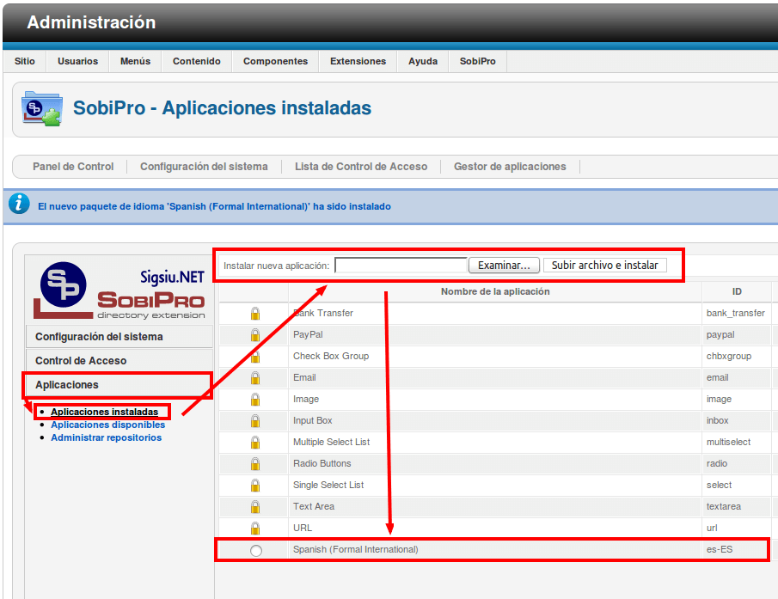This screenshot has height=599, width=778.
Task: Open Aplicaciones disponibles link
Action: coord(108,425)
